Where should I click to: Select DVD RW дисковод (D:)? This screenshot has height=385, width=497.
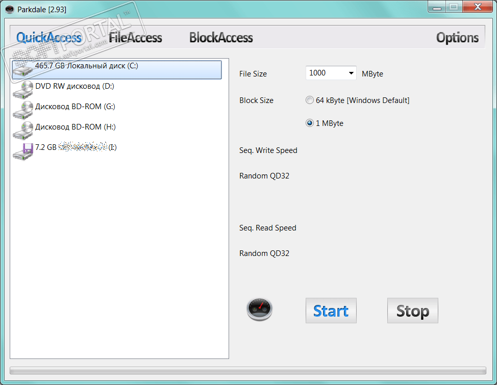75,86
